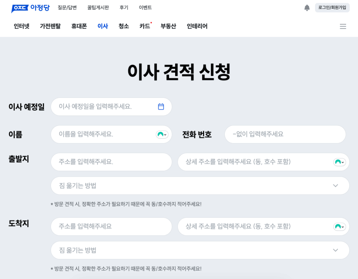Click the 이사 예정일 label
Screen dimensions: 358x279
click(27, 107)
